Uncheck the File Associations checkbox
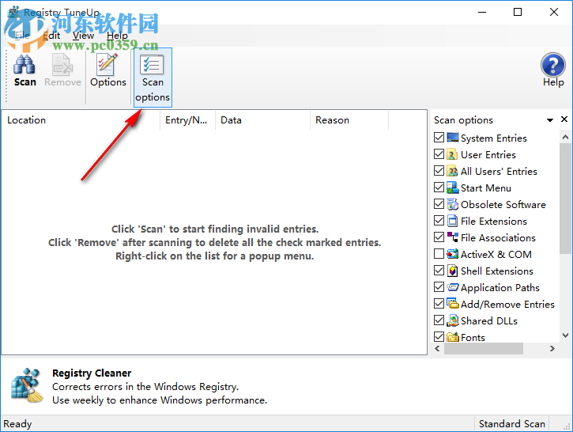Screen dimensions: 573x432 (439, 237)
